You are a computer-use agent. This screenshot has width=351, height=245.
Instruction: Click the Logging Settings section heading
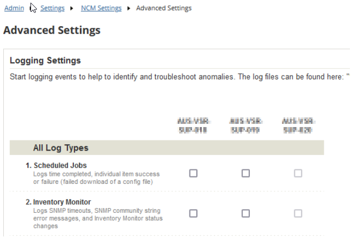pos(45,61)
